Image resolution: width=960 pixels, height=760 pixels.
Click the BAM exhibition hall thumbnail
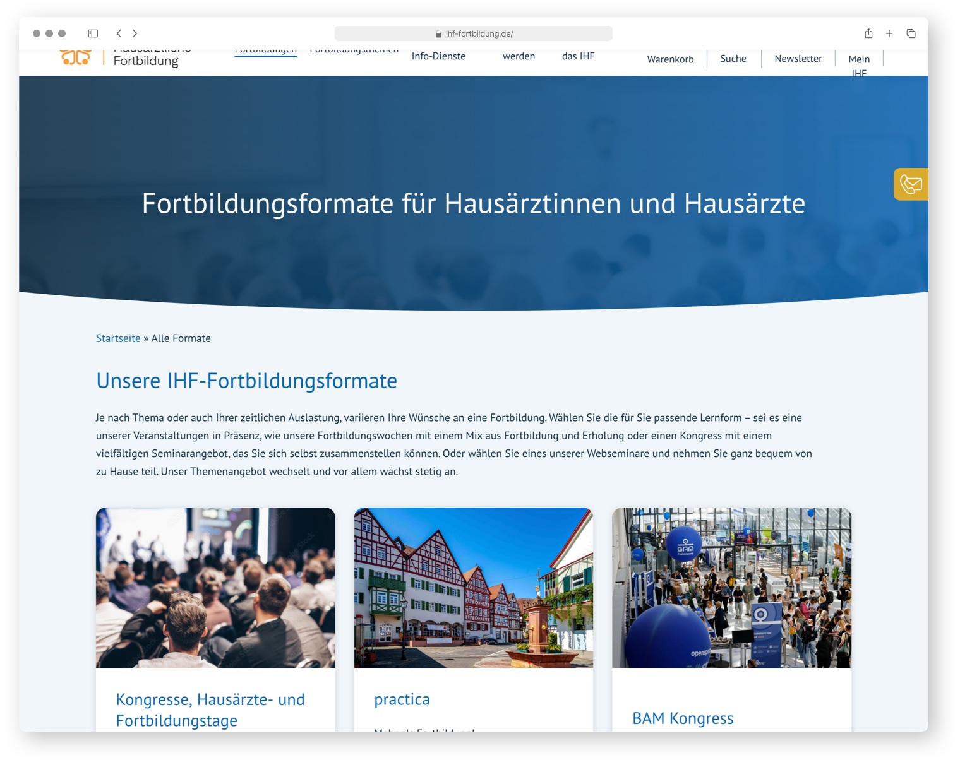pos(731,588)
